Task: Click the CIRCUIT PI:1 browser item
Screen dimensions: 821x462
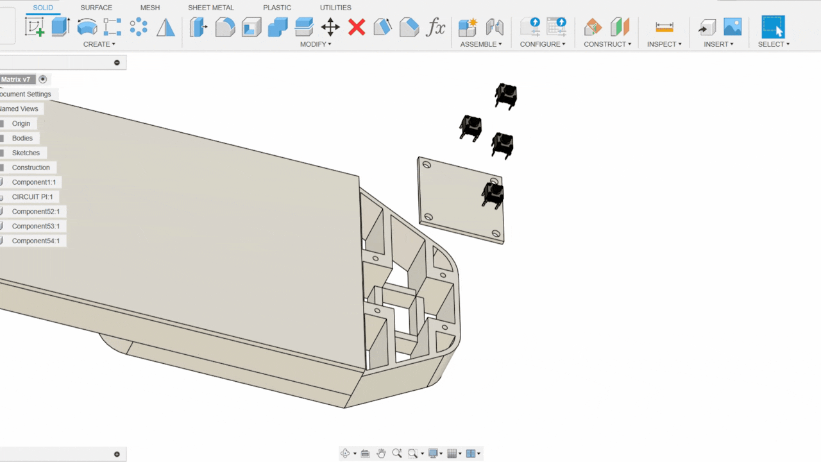Action: click(x=32, y=197)
